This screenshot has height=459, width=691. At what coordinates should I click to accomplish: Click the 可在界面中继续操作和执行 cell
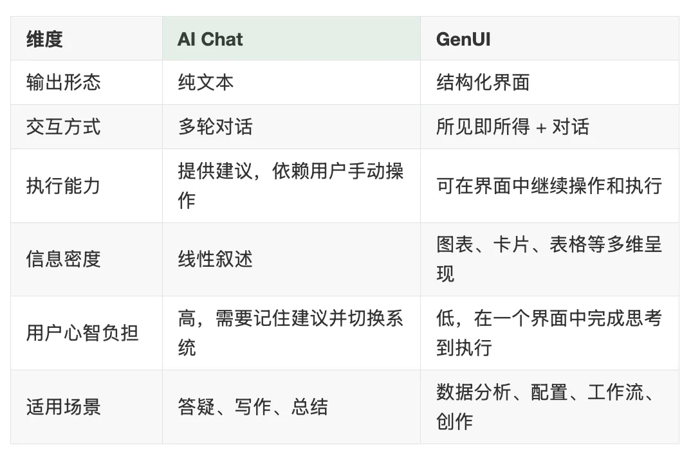pyautogui.click(x=549, y=185)
